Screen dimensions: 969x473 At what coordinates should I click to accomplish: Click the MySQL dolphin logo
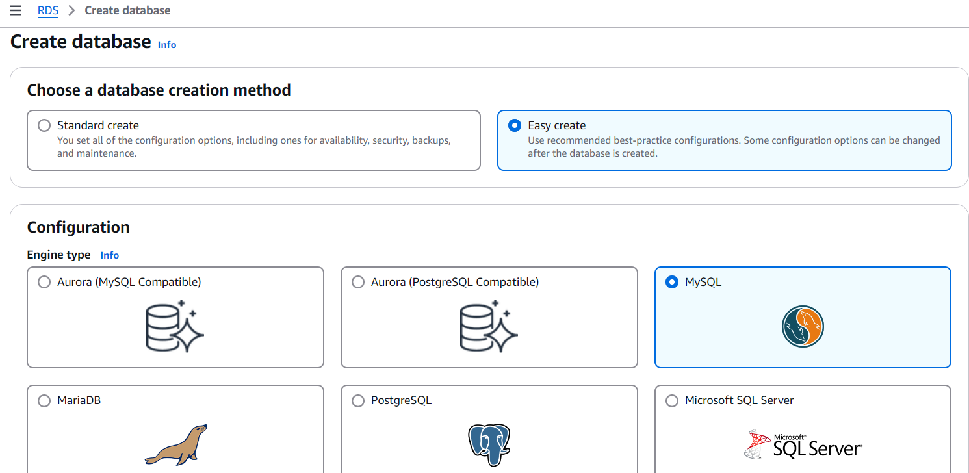pos(803,327)
